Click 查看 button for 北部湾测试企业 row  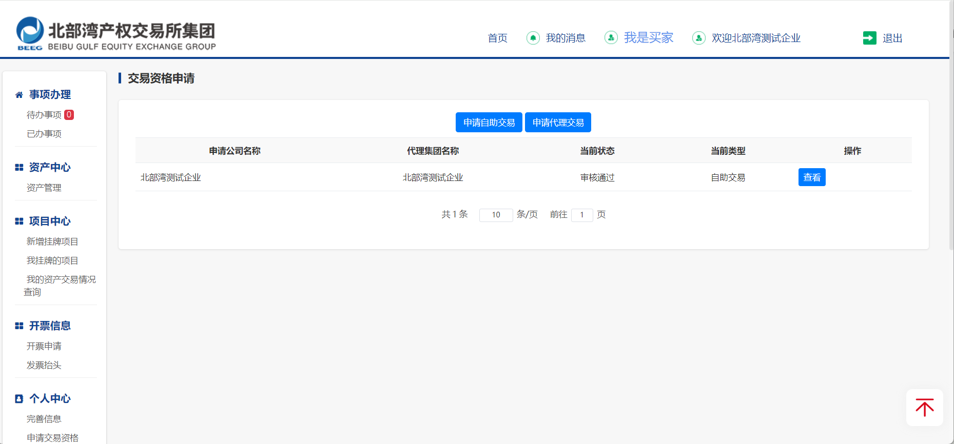812,177
